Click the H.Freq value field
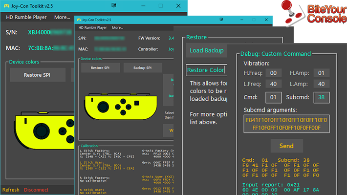Screen dimensions: 347x195 pos(273,73)
